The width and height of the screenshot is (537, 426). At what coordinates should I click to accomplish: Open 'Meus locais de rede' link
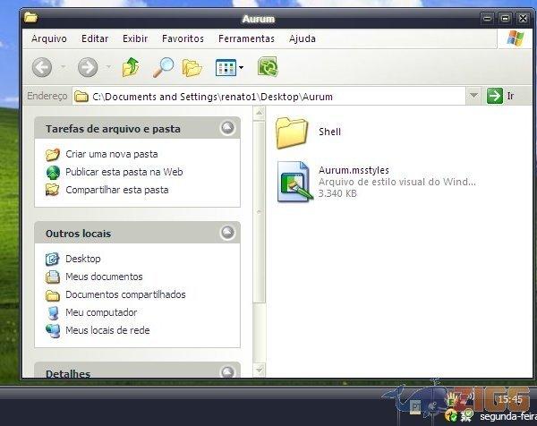pos(107,330)
